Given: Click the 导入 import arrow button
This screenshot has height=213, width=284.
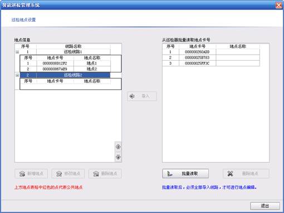Looking at the screenshot, I should (x=142, y=96).
